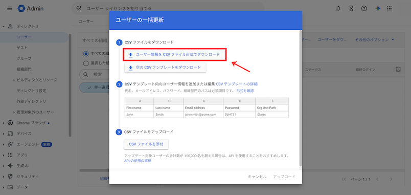The width and height of the screenshot is (411, 195).
Task: Click the Chrome browser icon in sidebar
Action: 11,123
